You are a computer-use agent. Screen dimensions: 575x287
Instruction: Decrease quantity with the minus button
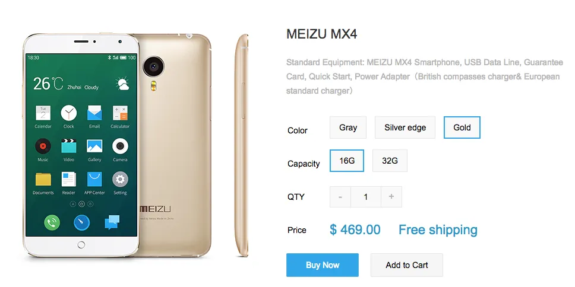[x=340, y=197]
